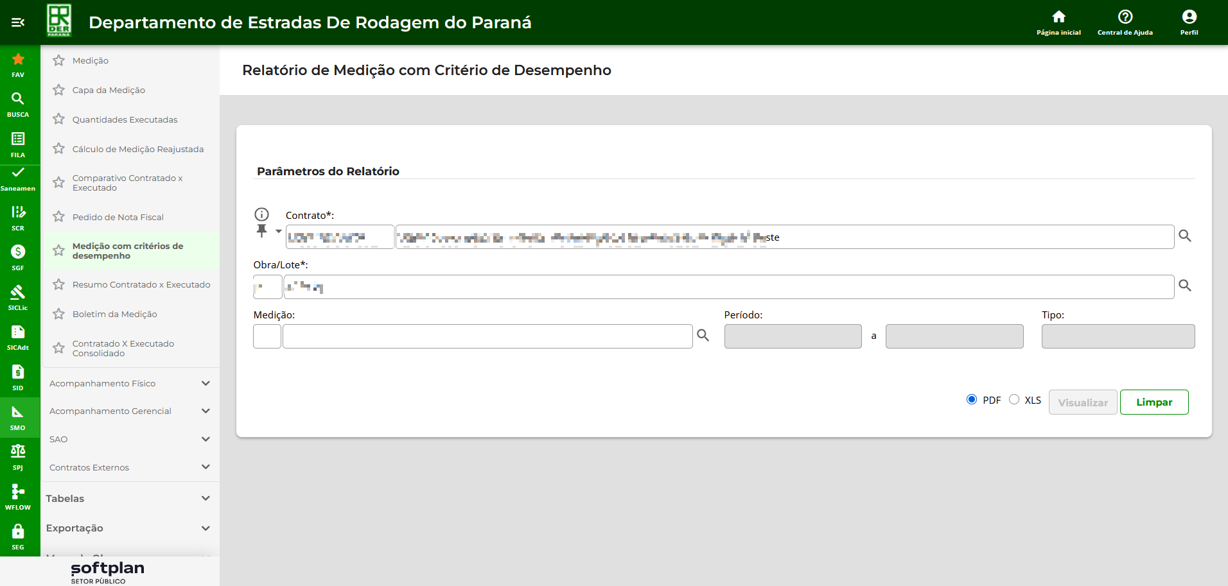
Task: Open the SPJ scales sidebar icon
Action: pyautogui.click(x=18, y=451)
